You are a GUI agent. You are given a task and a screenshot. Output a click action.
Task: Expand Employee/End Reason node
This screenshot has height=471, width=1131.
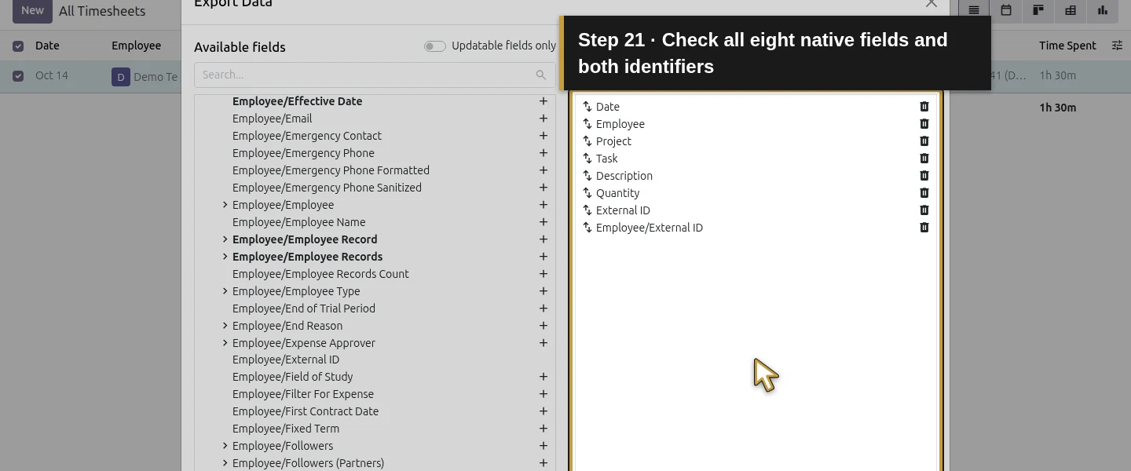(225, 326)
